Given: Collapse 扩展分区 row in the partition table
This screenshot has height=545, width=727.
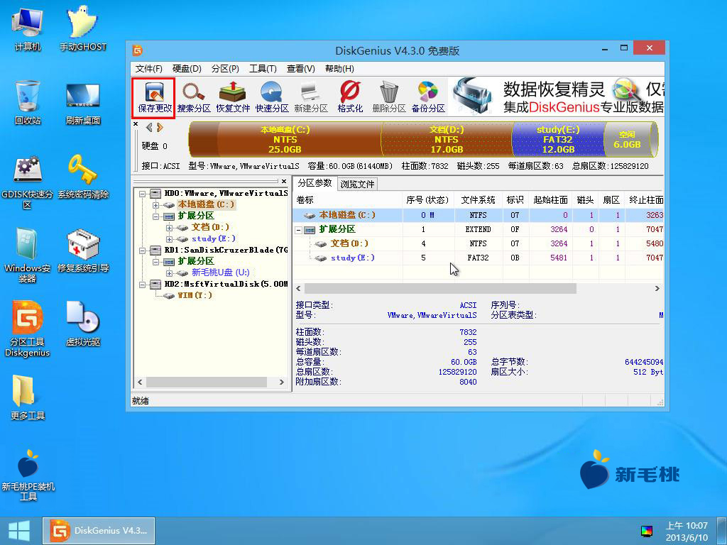Looking at the screenshot, I should click(299, 229).
